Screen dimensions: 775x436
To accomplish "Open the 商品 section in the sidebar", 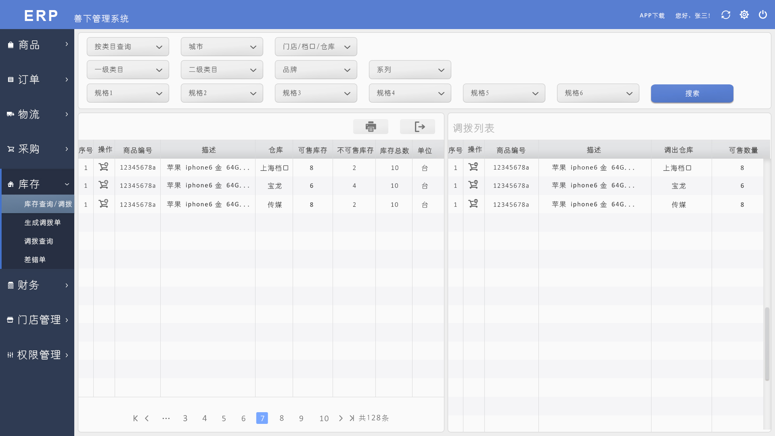I will pos(28,45).
